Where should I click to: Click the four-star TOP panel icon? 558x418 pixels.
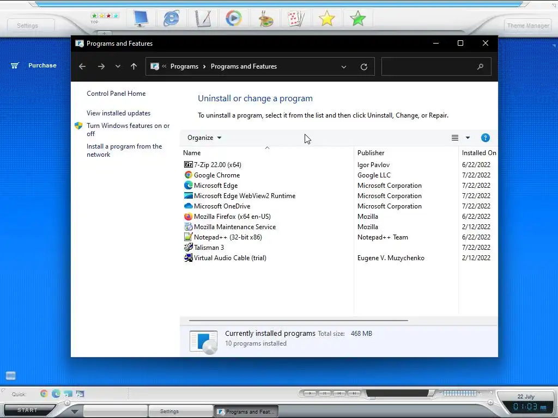(105, 16)
